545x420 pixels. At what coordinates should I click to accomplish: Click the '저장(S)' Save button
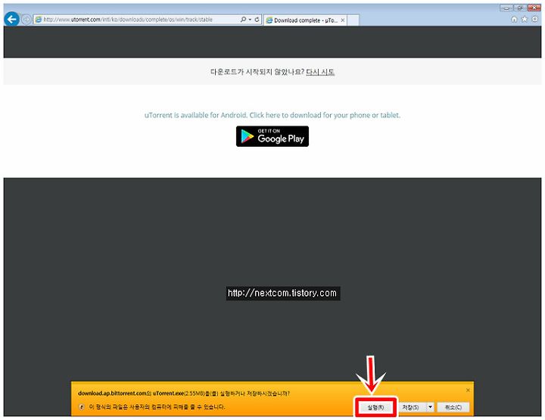coord(413,407)
